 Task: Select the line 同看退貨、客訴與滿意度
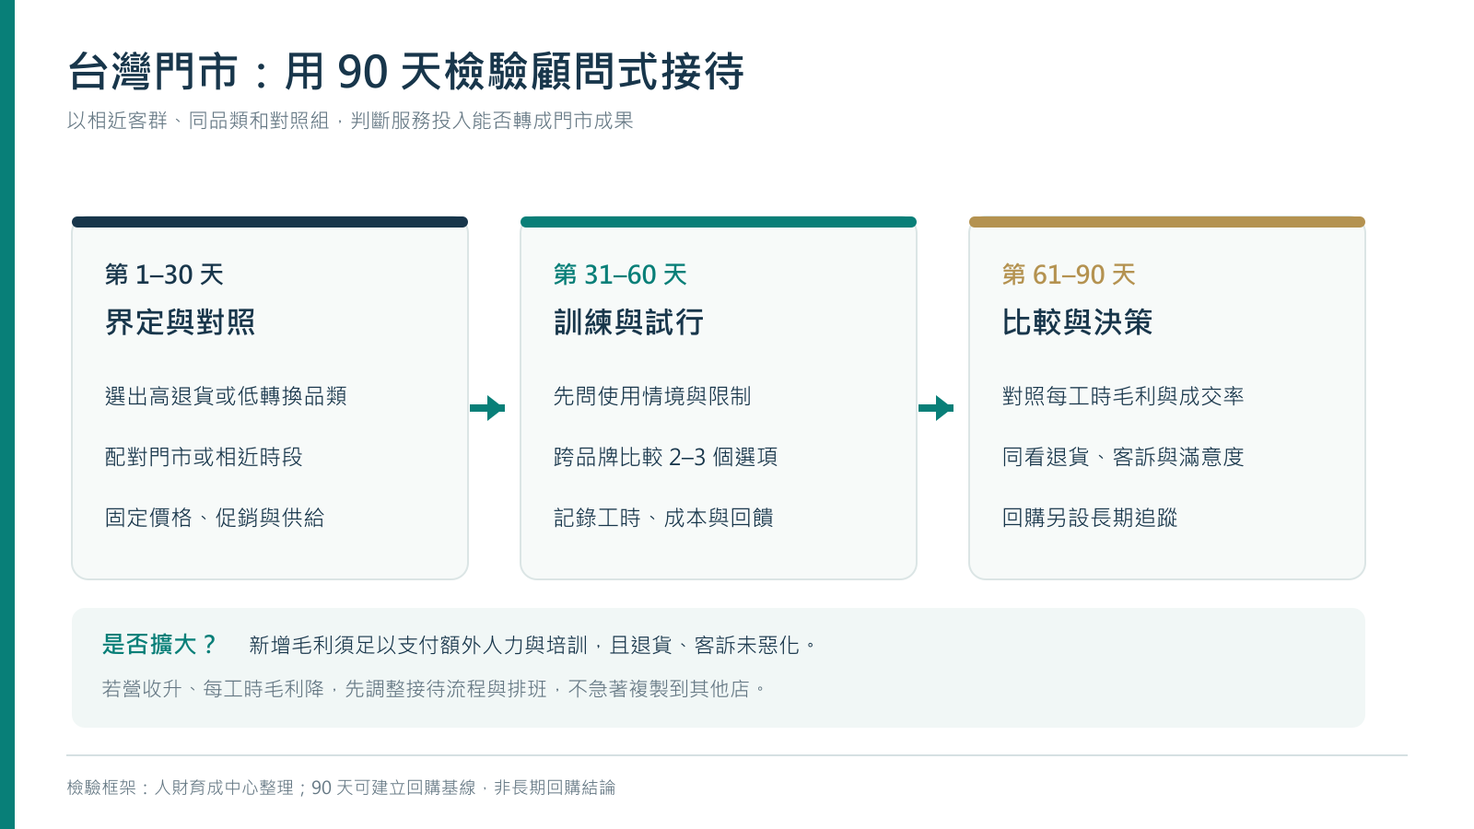[x=1123, y=457]
